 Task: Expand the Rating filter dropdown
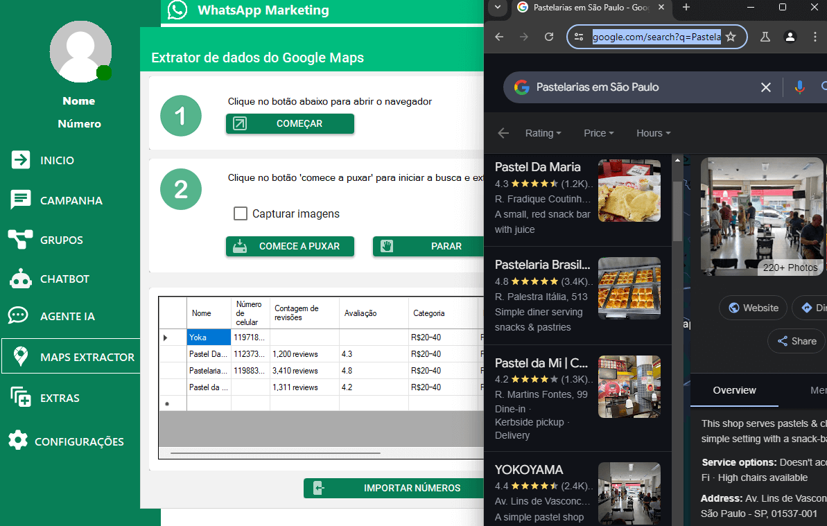[x=543, y=133]
